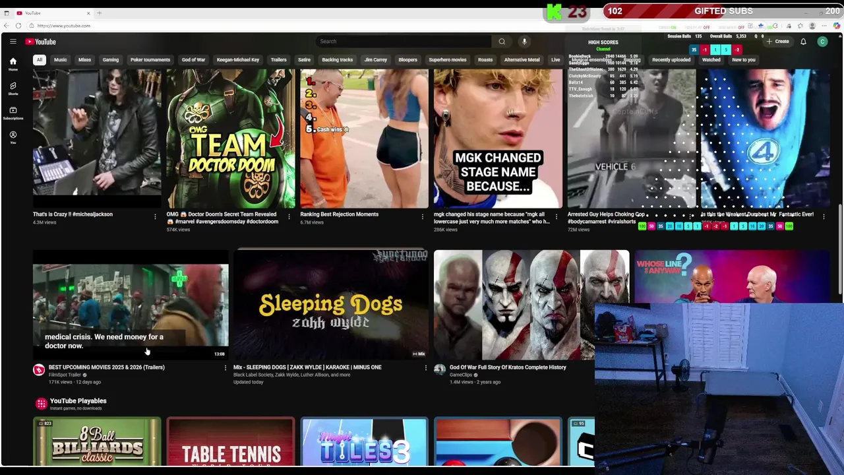Click the YouTube logo
The width and height of the screenshot is (844, 475).
pos(41,42)
